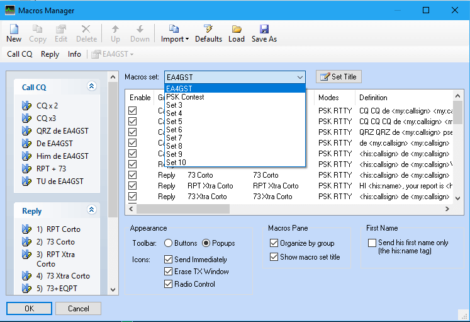Viewport: 470px width, 322px height.
Task: Click macro table vertical scrollbar thumb
Action: (x=457, y=112)
